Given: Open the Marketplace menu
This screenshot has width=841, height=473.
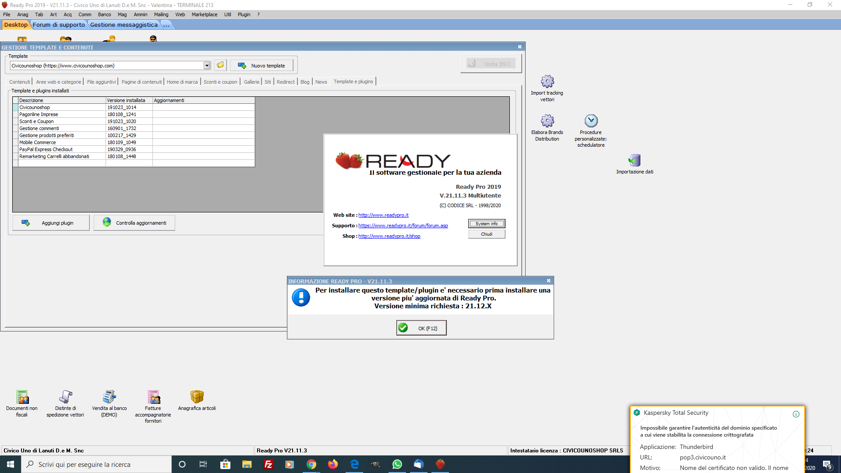Looking at the screenshot, I should 205,14.
